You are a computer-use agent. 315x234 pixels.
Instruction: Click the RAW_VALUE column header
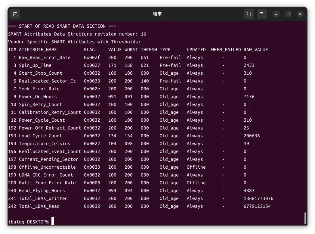pyautogui.click(x=255, y=50)
